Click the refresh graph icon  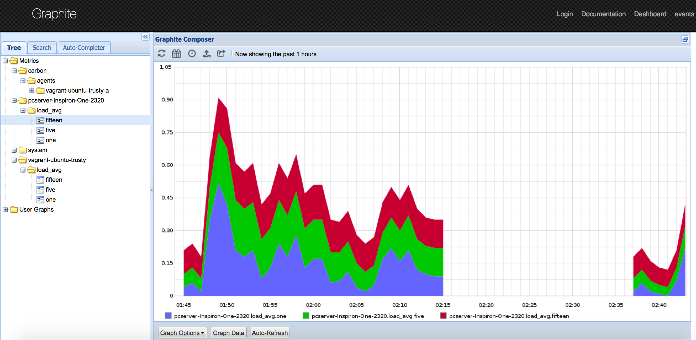click(x=162, y=53)
